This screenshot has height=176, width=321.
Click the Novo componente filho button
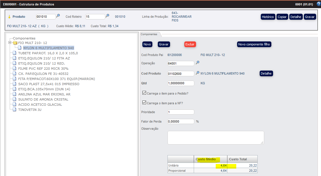(x=254, y=44)
